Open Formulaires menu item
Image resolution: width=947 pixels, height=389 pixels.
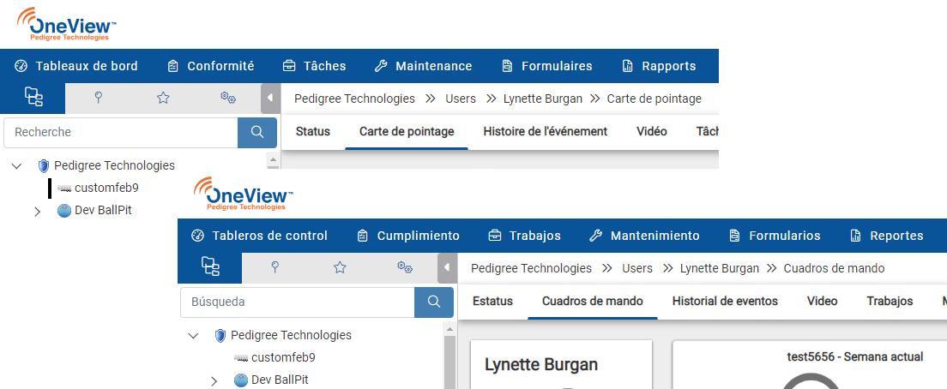click(546, 66)
